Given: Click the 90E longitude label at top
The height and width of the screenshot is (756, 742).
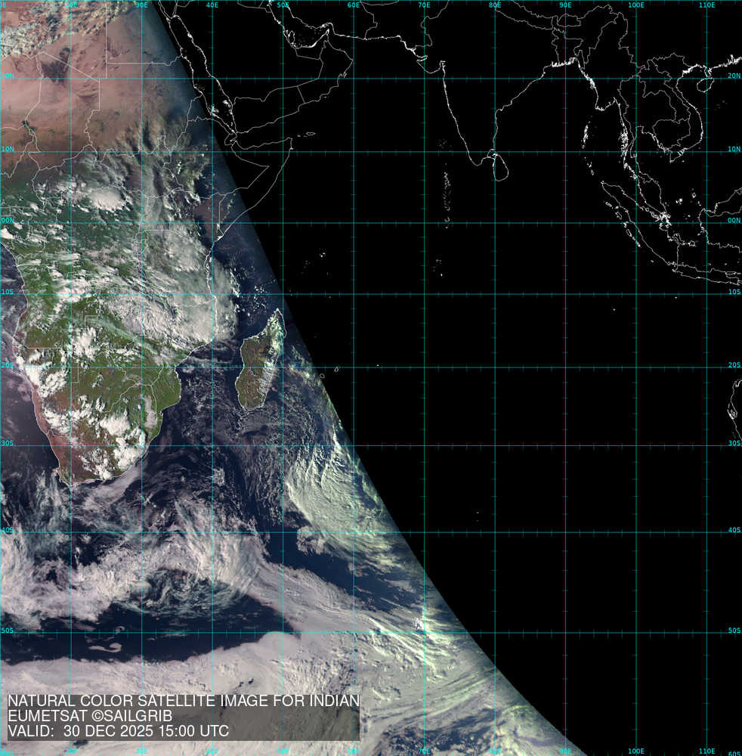Looking at the screenshot, I should (565, 5).
